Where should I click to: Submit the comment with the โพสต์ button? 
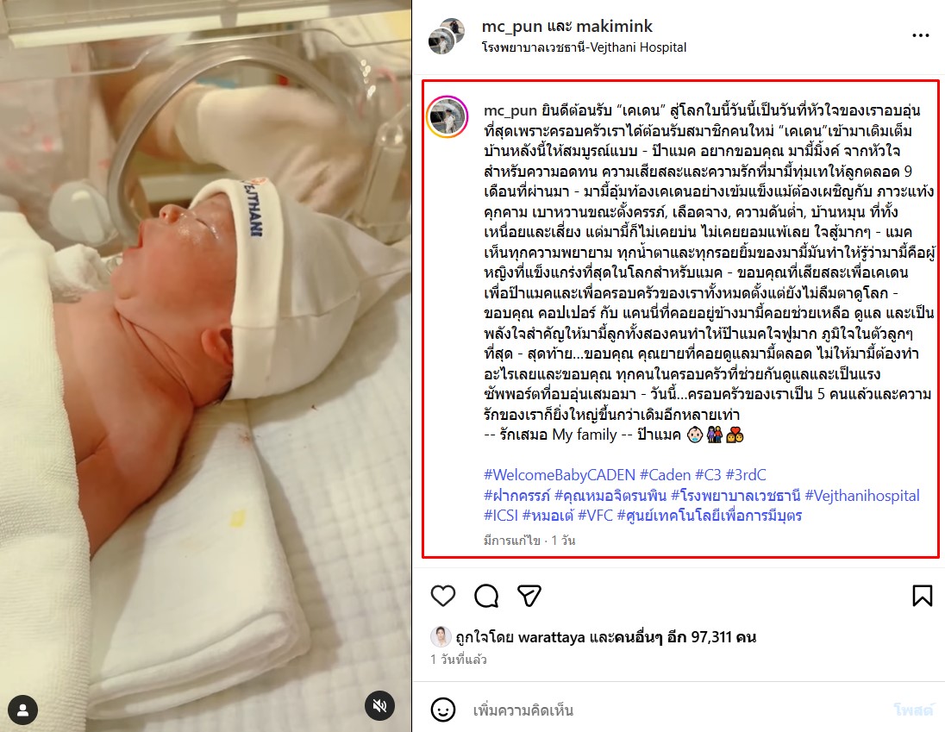pyautogui.click(x=913, y=710)
